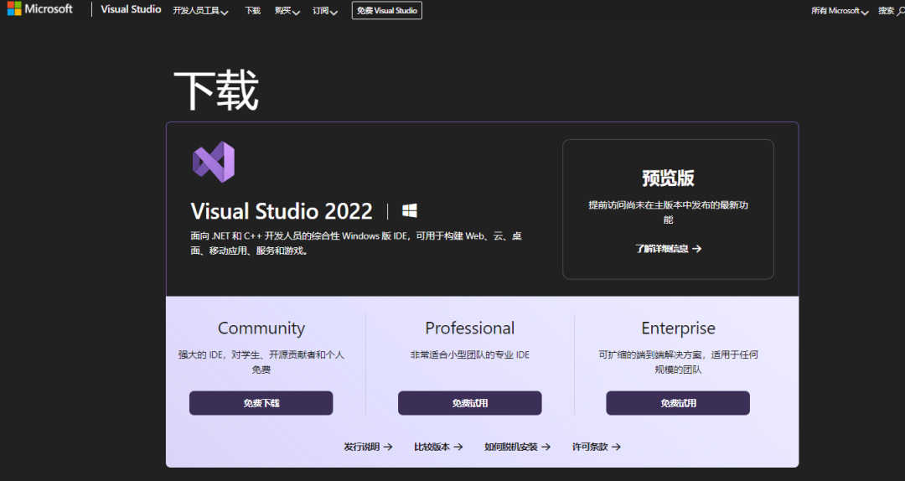Expand the 购买 dropdown menu
This screenshot has height=481, width=905.
tap(287, 11)
